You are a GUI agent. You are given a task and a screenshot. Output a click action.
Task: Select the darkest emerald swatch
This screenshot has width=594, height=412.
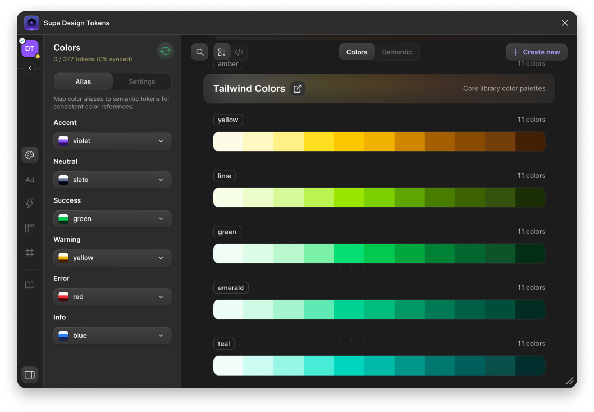(531, 310)
